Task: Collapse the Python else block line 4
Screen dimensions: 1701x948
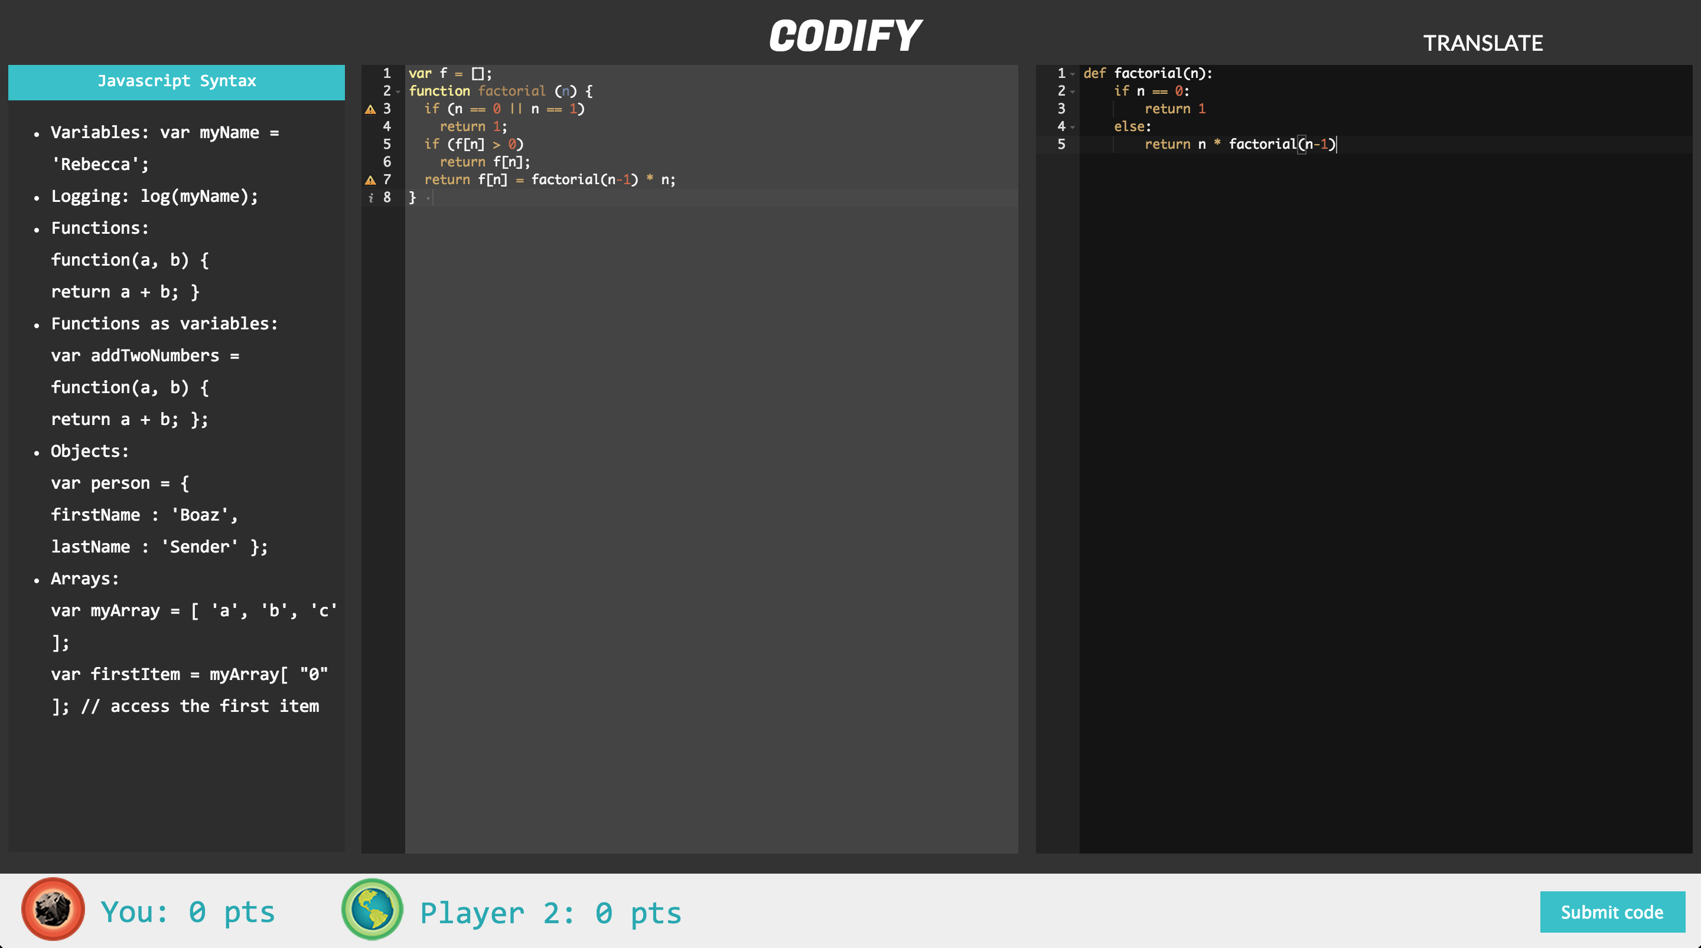Action: [1073, 127]
